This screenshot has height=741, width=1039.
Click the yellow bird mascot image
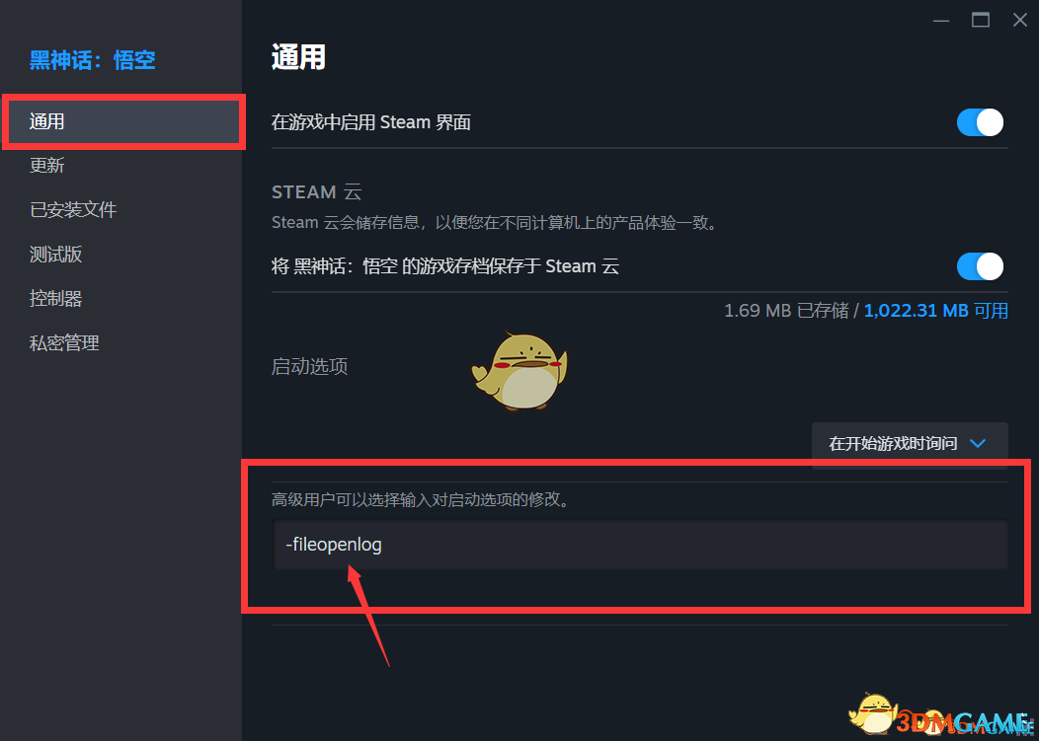pyautogui.click(x=520, y=371)
